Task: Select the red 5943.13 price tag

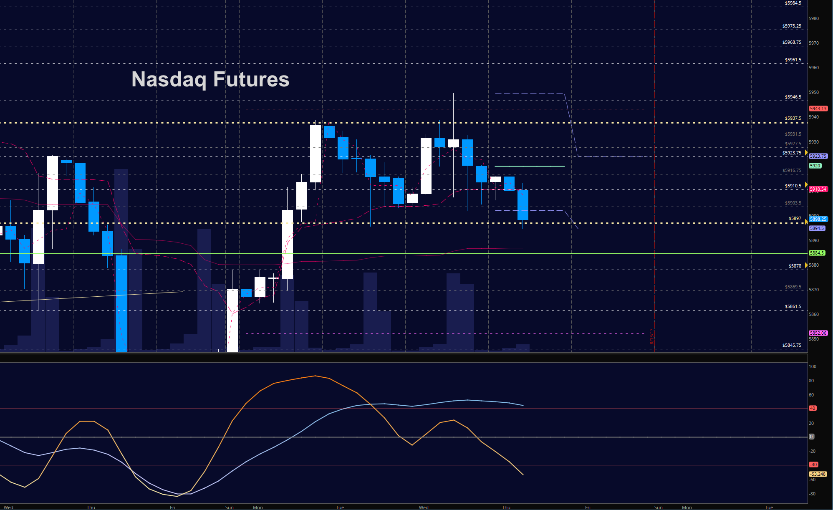Action: 818,109
